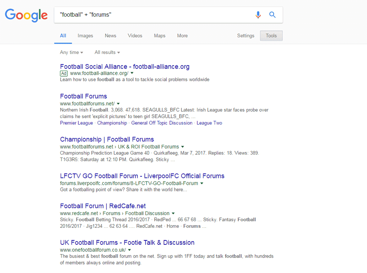Open dropdown arrow next to onefootballforum.co.uk URL
Viewport: 367px width, 273px height.
129,250
